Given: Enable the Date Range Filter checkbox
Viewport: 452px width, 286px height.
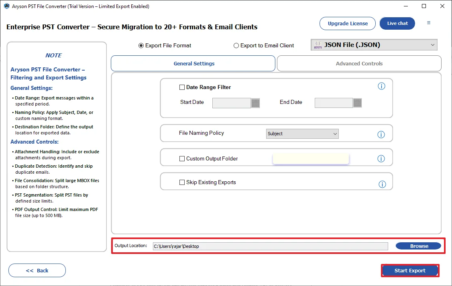Looking at the screenshot, I should 182,87.
